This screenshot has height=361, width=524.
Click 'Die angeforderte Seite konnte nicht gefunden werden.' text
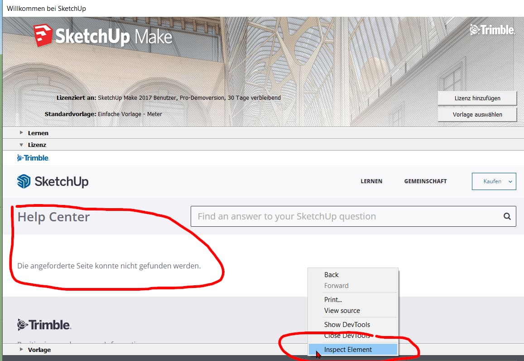(109, 266)
